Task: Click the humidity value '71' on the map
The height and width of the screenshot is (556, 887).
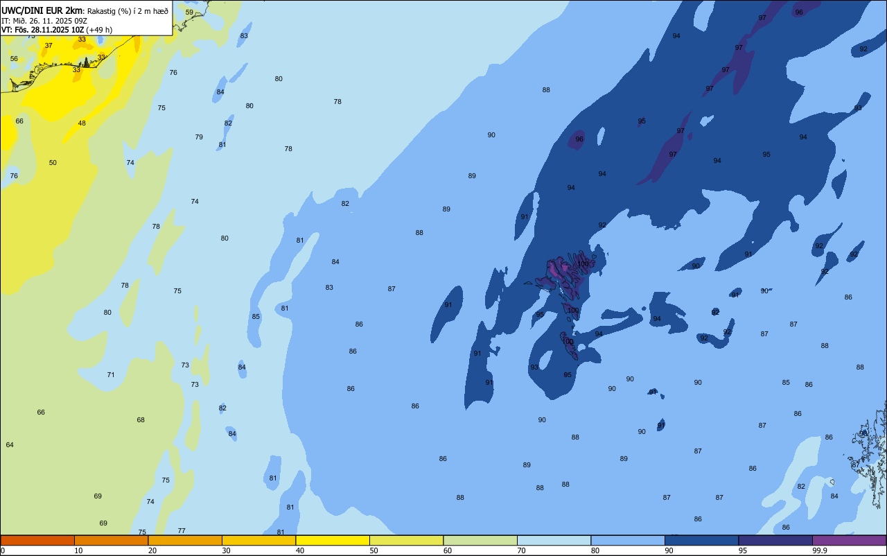Action: tap(111, 375)
